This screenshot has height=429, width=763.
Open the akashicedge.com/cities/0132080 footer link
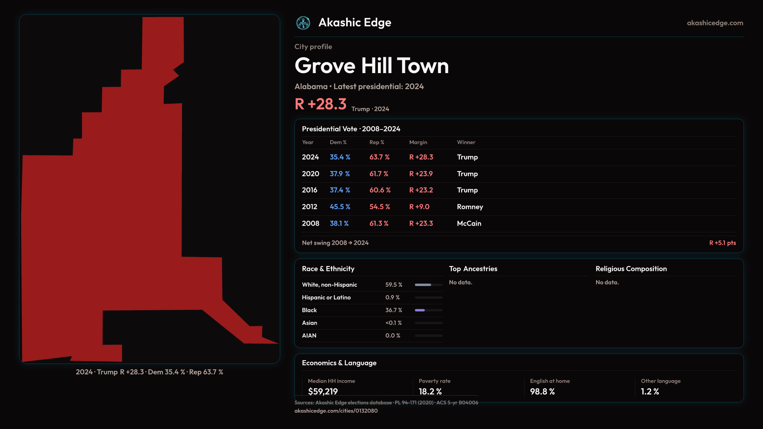[336, 411]
